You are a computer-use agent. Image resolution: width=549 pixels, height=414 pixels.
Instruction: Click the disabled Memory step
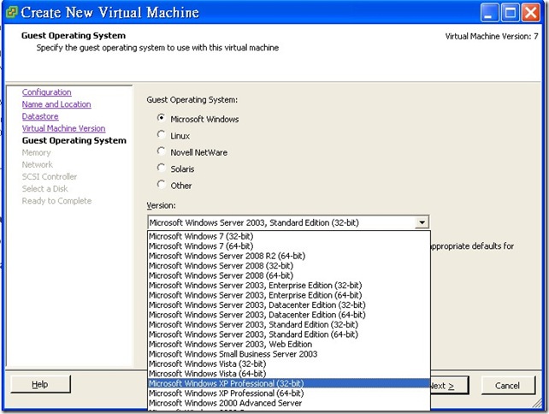(36, 153)
